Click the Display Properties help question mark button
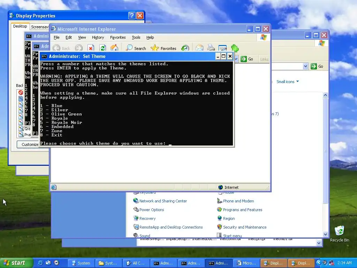 131,15
